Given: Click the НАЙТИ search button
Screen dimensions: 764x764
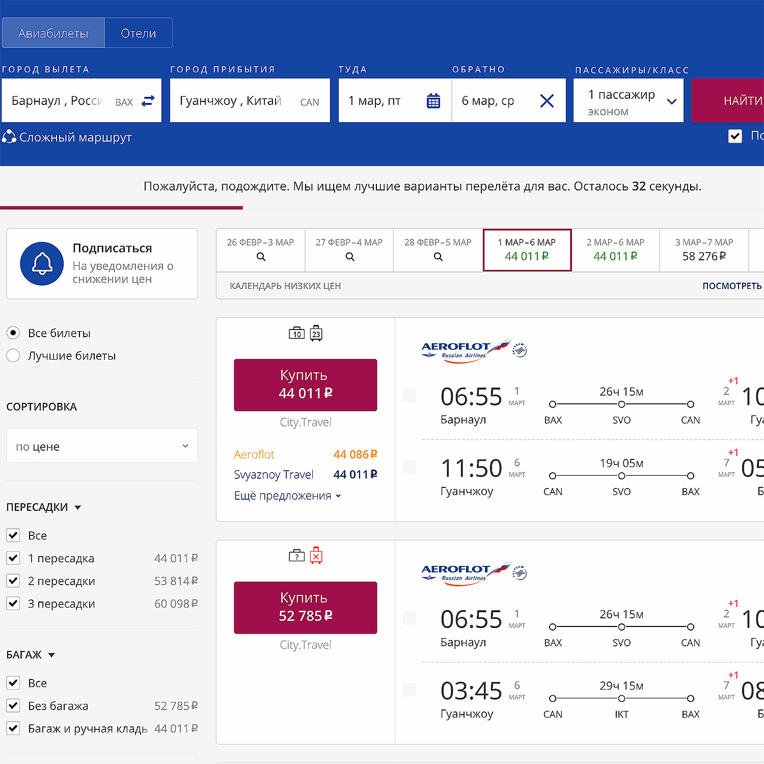Looking at the screenshot, I should point(728,100).
